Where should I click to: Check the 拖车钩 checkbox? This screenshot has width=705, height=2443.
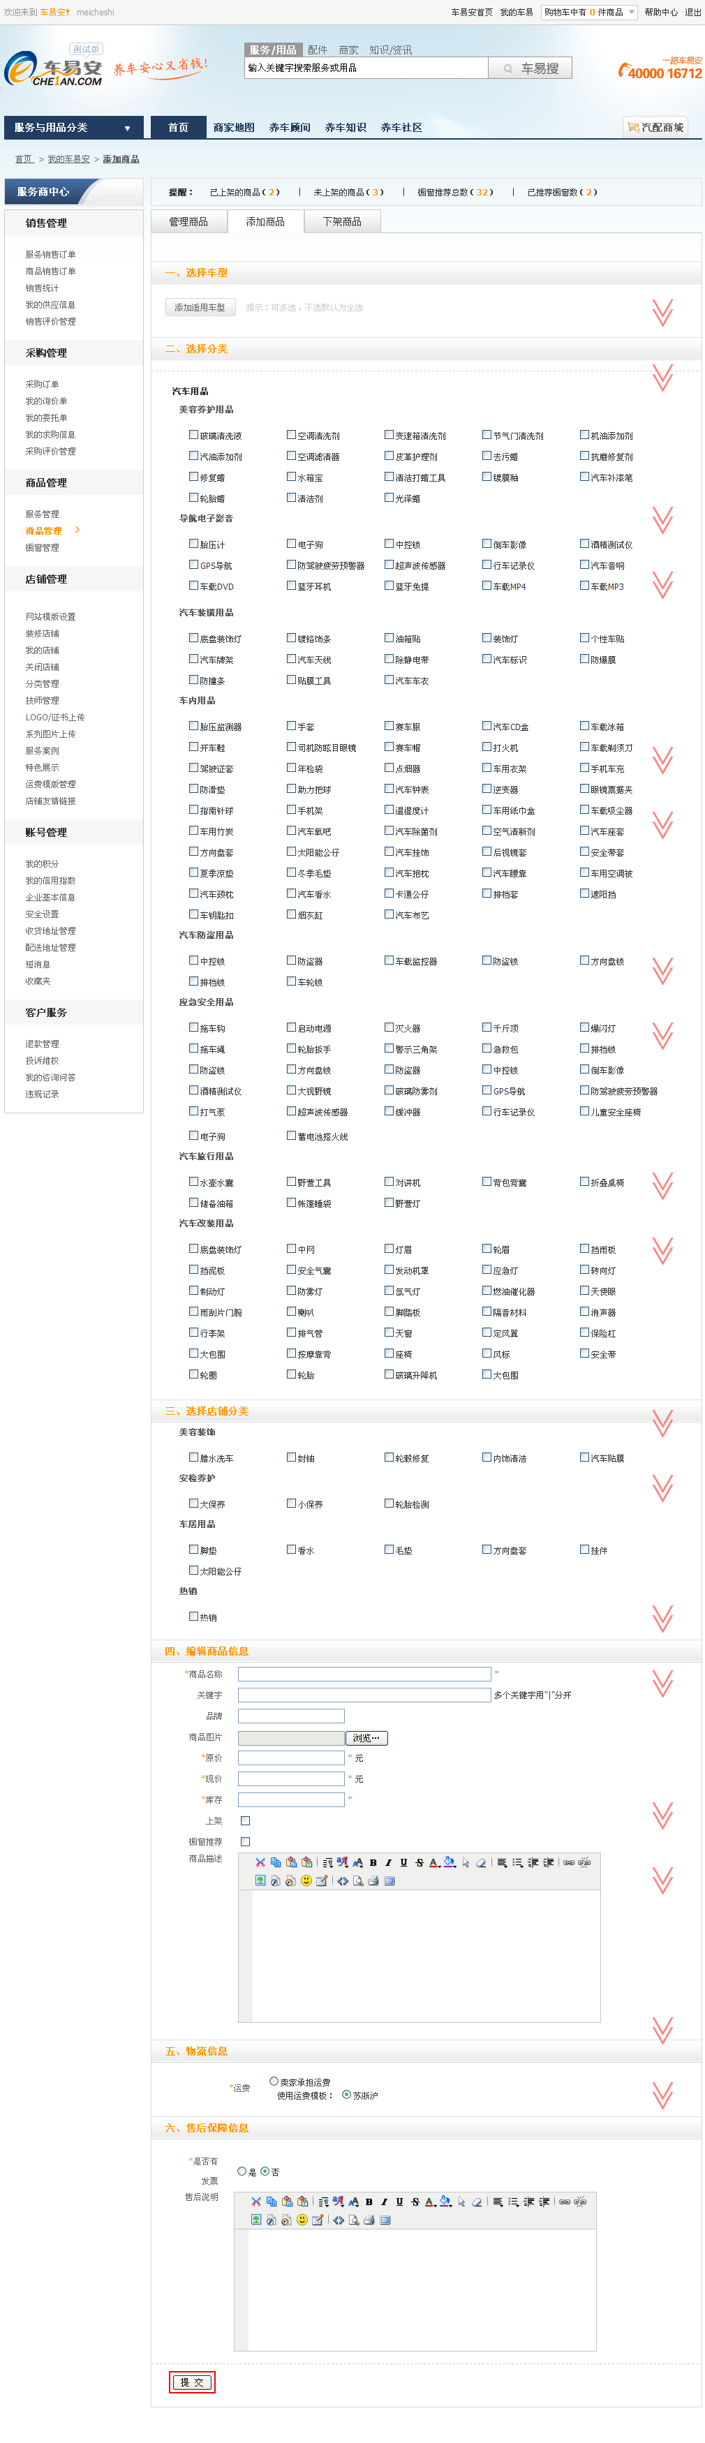point(193,1027)
